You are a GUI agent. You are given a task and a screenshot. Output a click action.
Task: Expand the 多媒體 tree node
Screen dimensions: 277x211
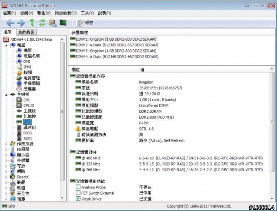[6, 160]
